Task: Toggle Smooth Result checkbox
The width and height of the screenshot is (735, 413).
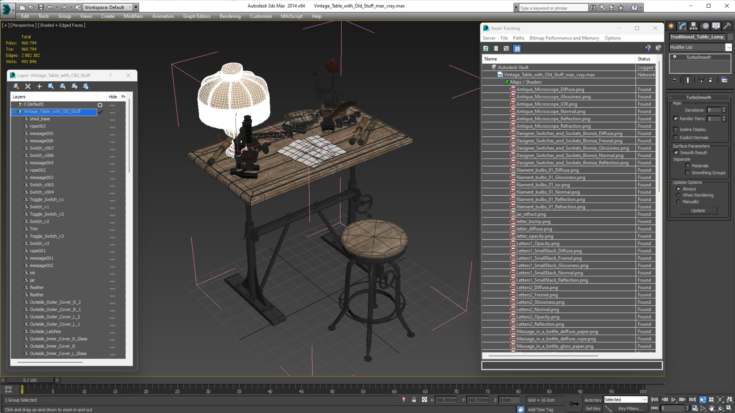Action: point(676,153)
